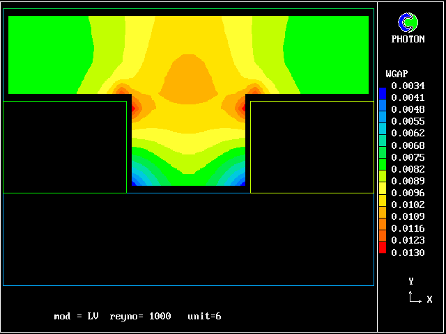Pick the red swatch at legend bottom
This screenshot has height=334, width=446.
point(382,248)
